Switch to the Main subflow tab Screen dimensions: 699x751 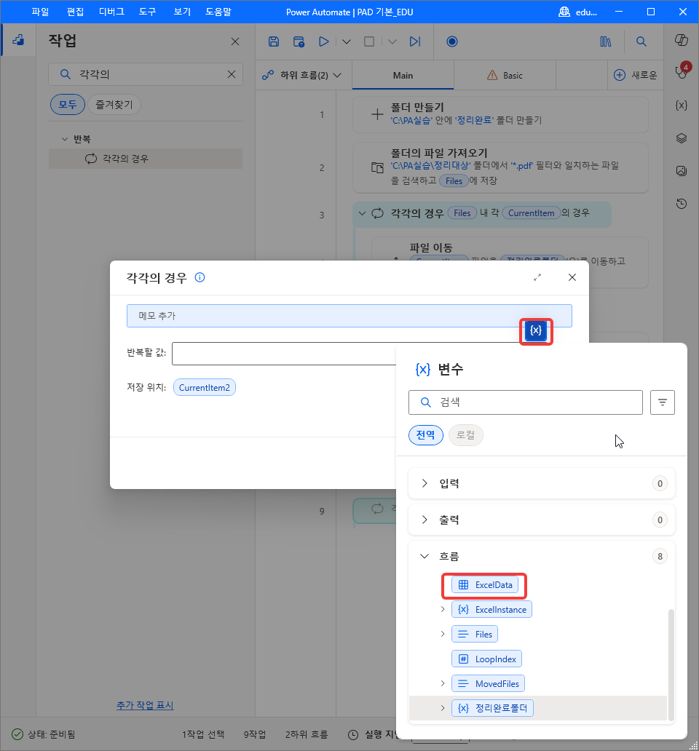[403, 75]
